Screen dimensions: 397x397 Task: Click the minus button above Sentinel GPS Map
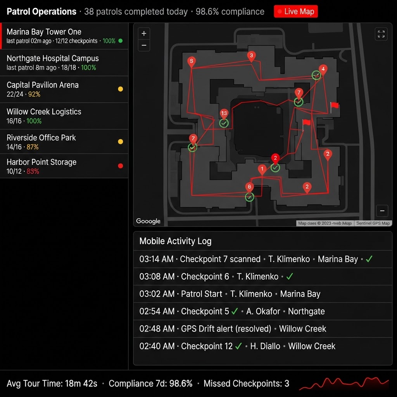pyautogui.click(x=382, y=211)
